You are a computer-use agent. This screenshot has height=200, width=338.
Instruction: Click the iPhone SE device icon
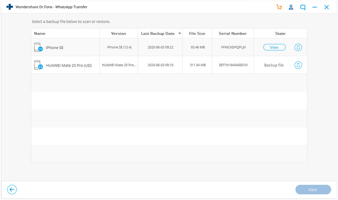point(38,47)
